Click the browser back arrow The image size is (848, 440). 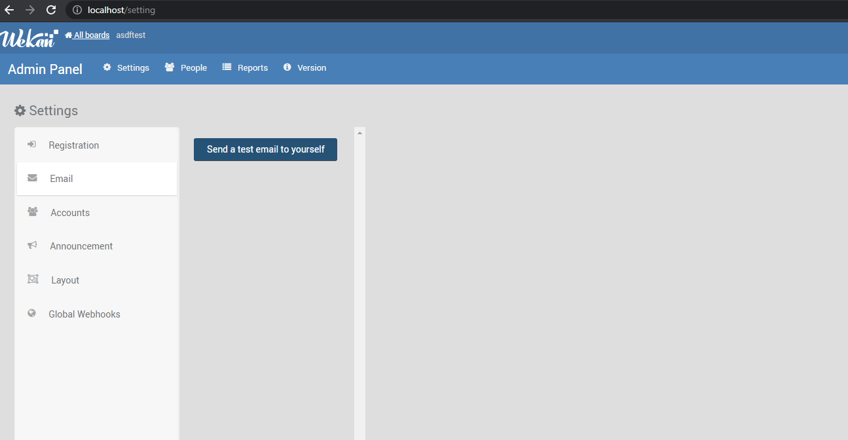[x=9, y=10]
